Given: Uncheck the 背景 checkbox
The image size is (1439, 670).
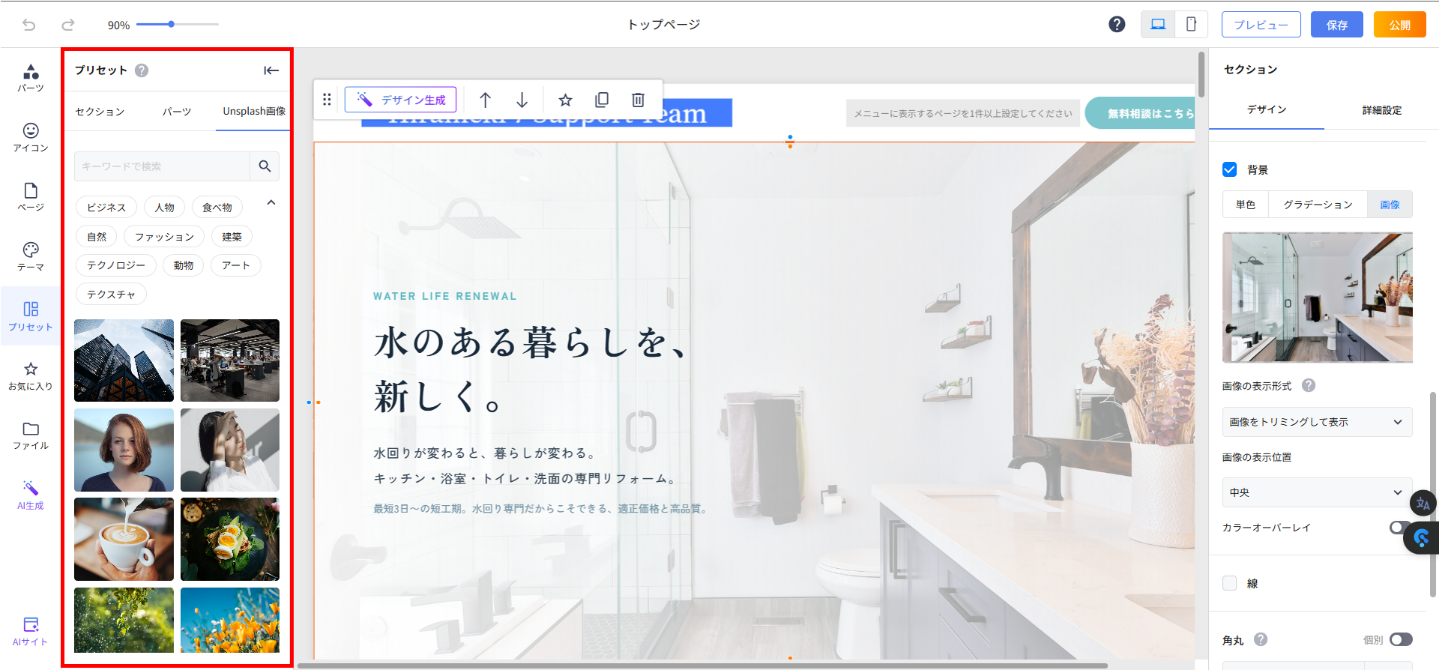Looking at the screenshot, I should 1230,169.
